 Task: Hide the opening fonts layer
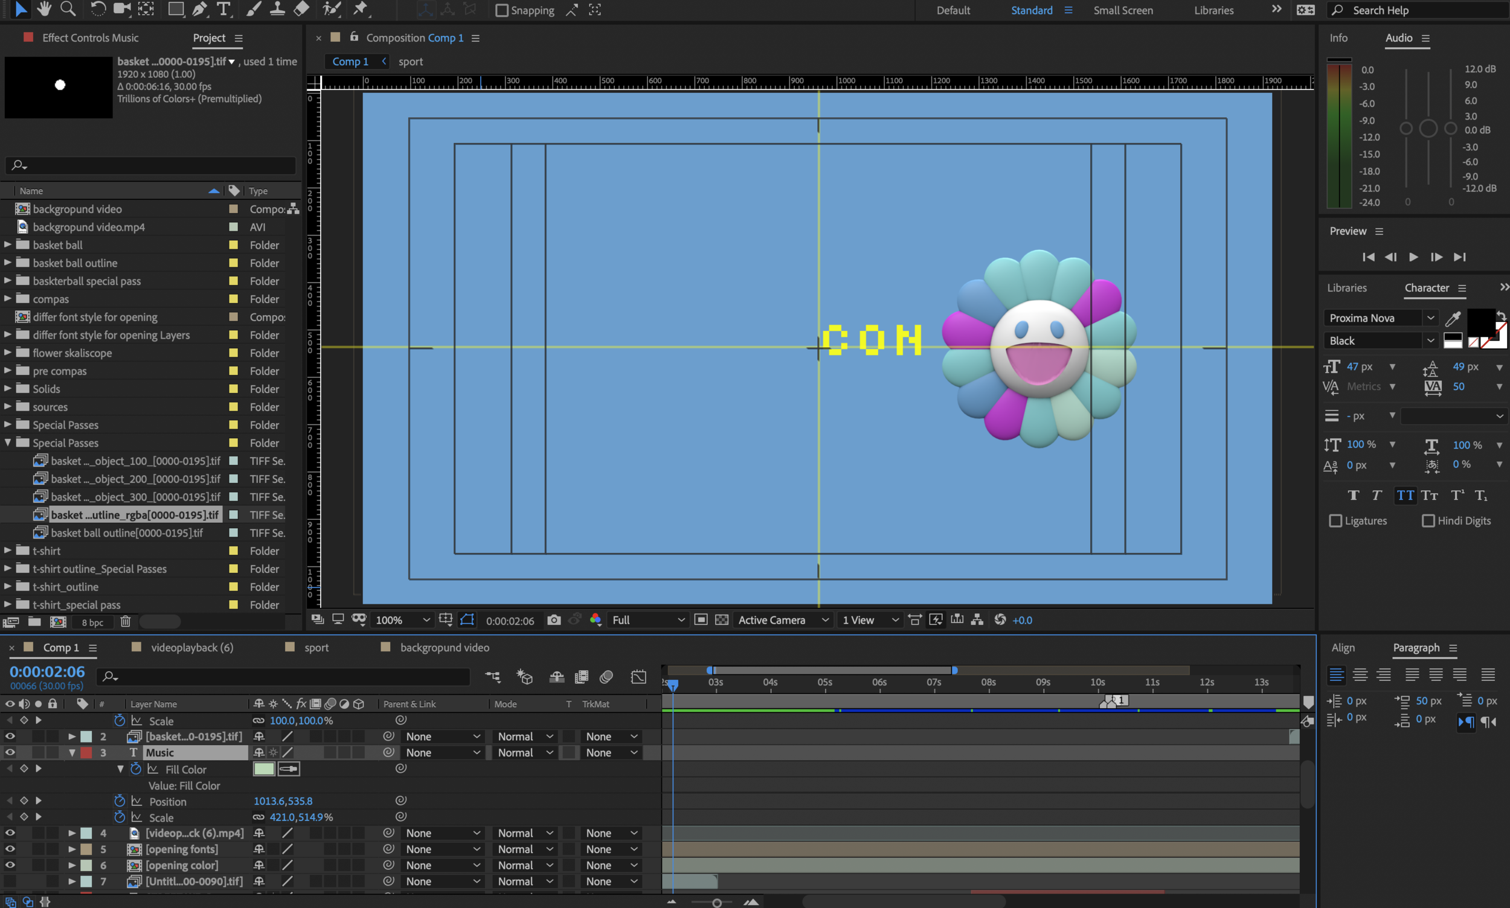coord(10,849)
